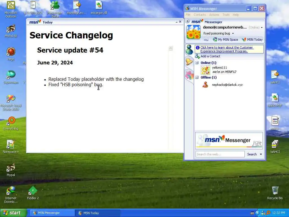The image size is (289, 217).
Task: Open the status dropdown next to (Online)
Action: click(262, 27)
